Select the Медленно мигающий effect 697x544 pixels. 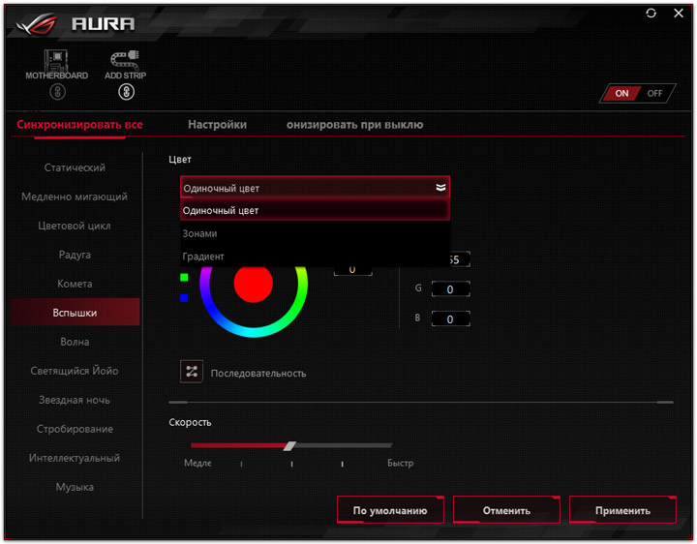(75, 196)
